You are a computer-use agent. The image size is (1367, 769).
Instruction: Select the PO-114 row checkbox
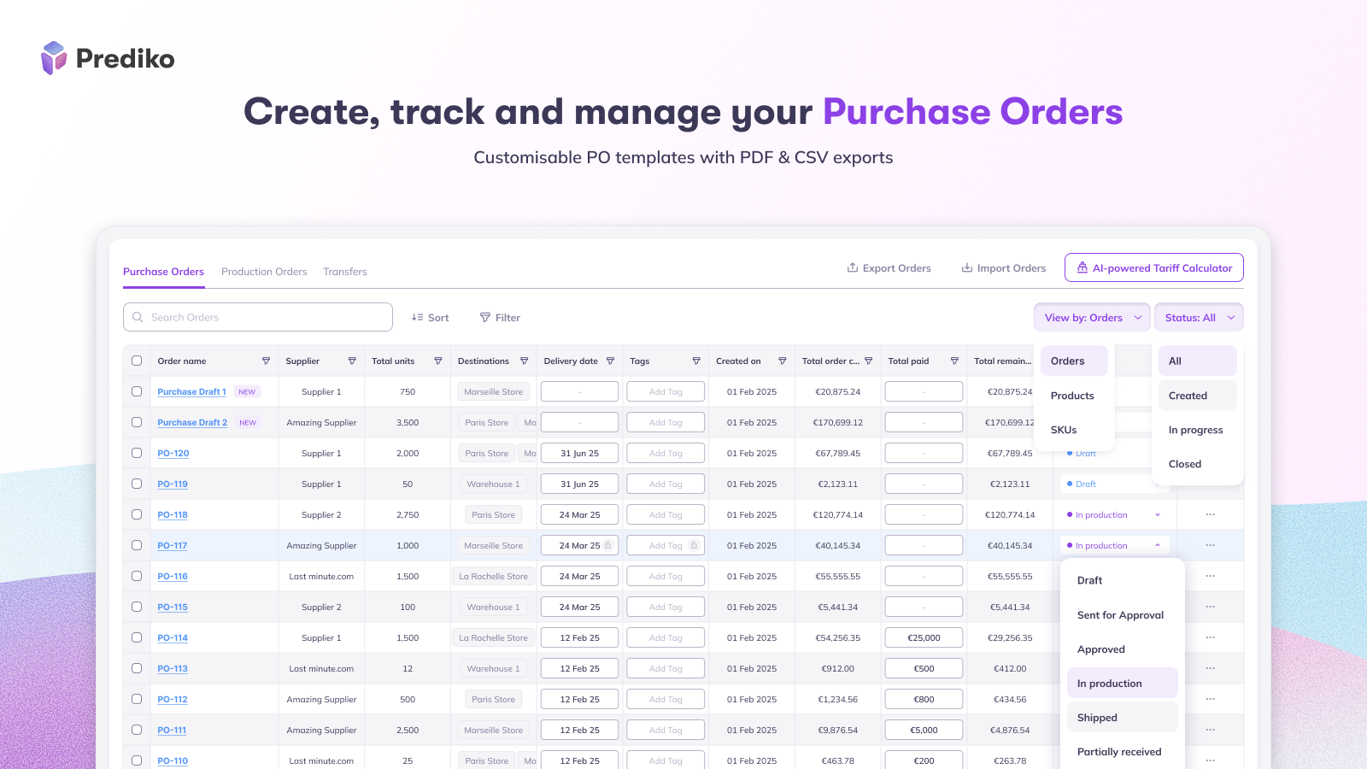point(137,637)
